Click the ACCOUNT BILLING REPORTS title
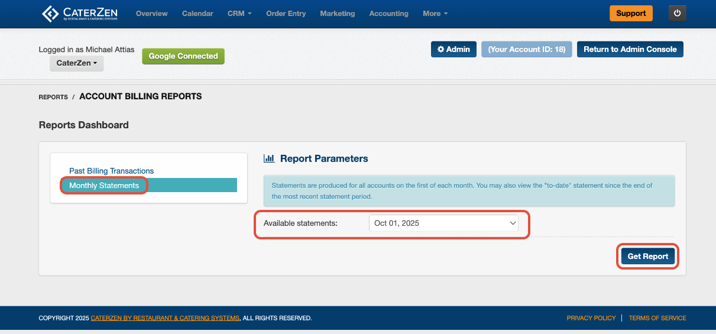The width and height of the screenshot is (716, 334). click(140, 96)
